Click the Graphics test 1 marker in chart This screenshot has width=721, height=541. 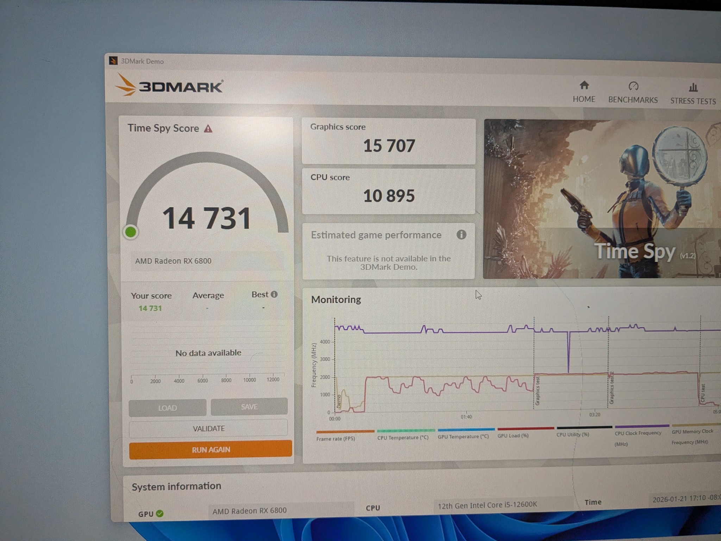(x=537, y=390)
